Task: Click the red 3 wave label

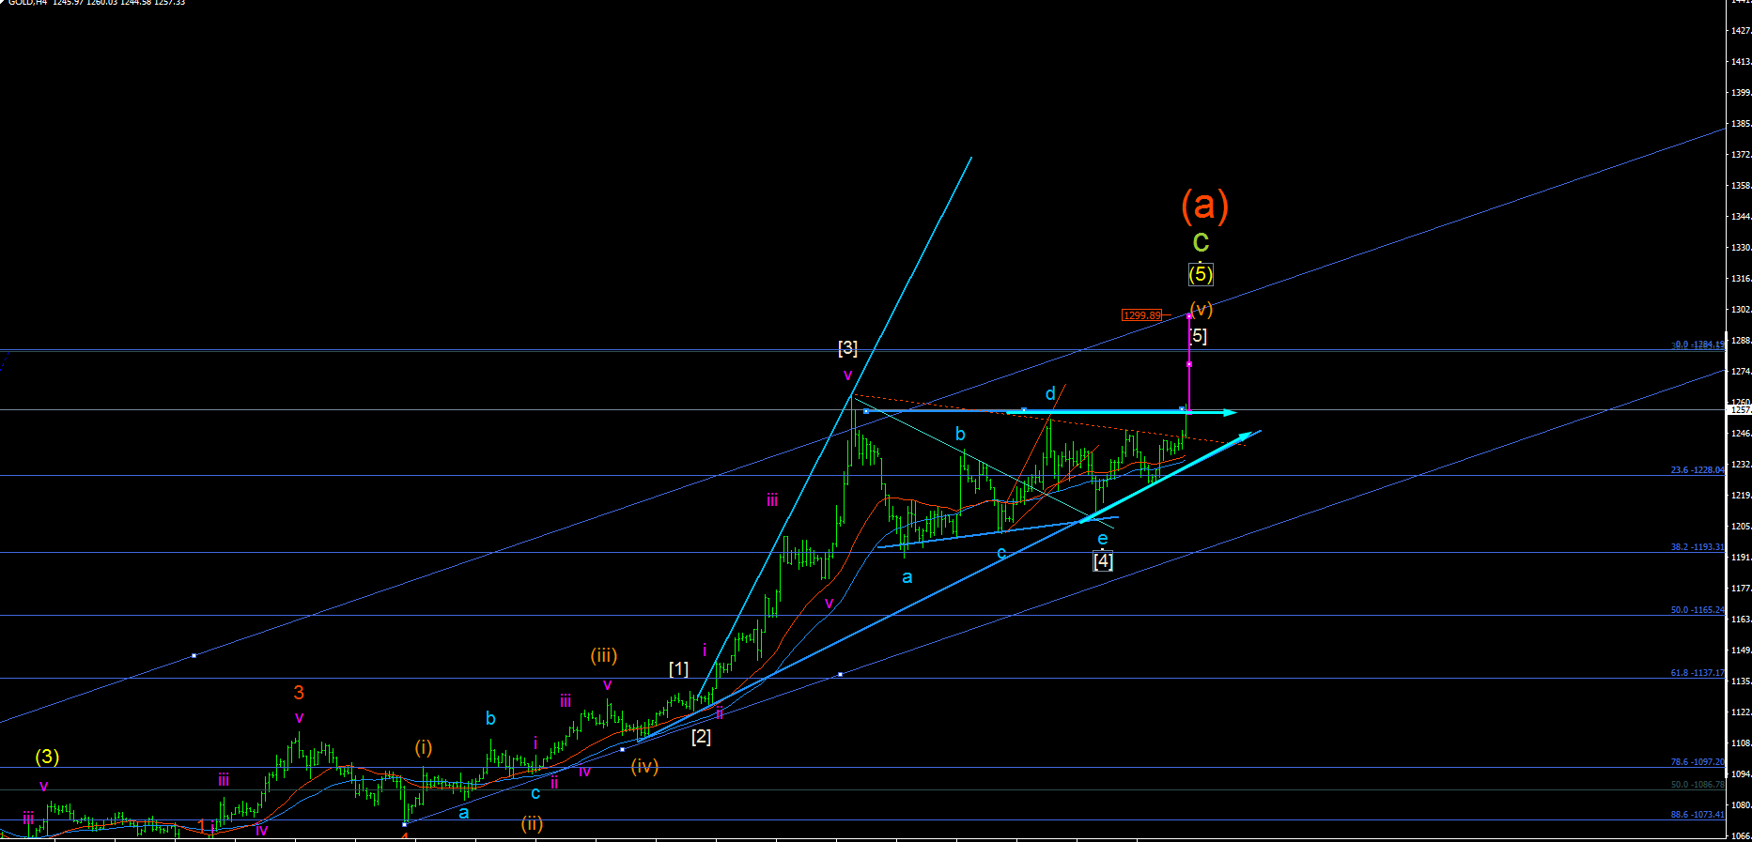Action: [299, 693]
